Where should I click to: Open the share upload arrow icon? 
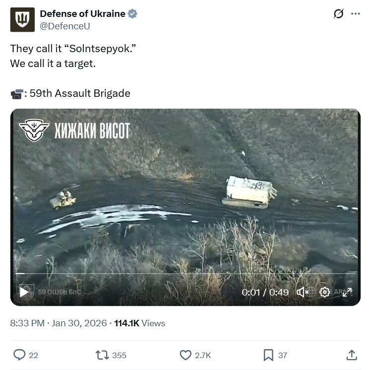point(352,355)
